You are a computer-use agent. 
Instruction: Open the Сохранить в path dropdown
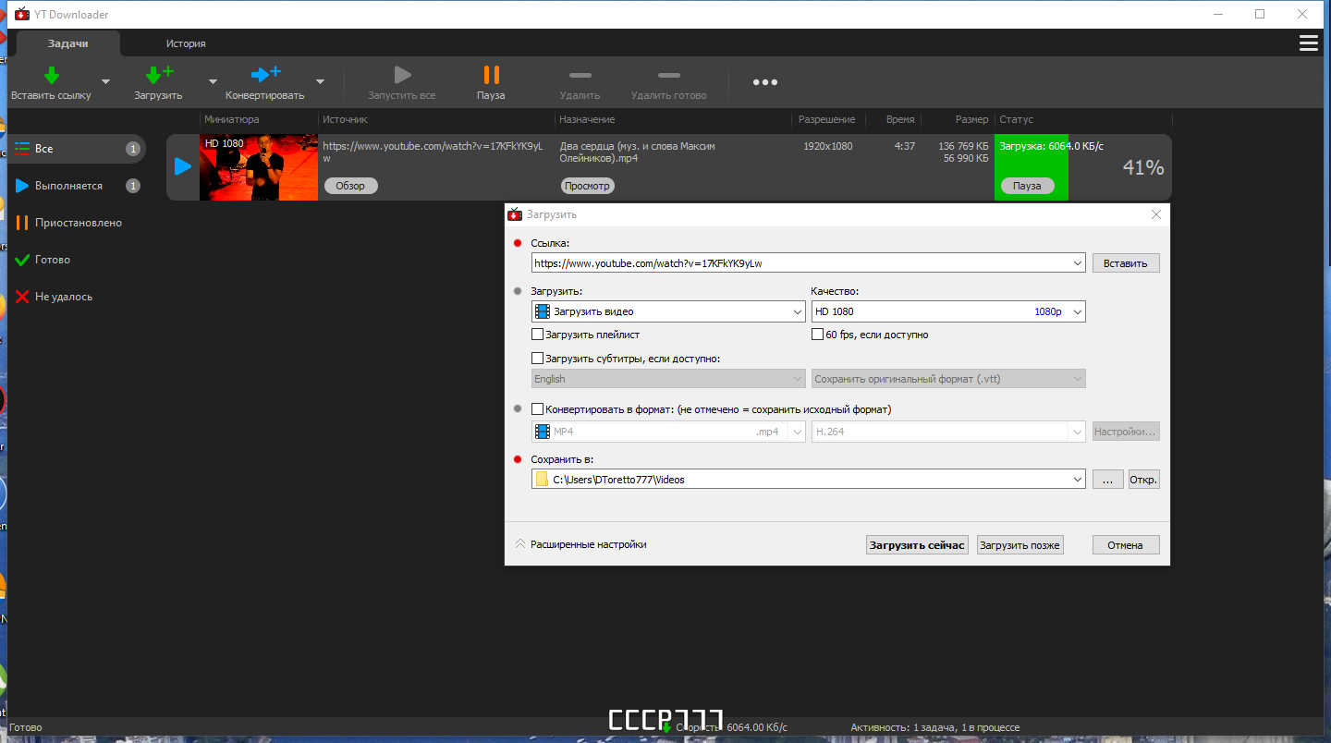1077,480
